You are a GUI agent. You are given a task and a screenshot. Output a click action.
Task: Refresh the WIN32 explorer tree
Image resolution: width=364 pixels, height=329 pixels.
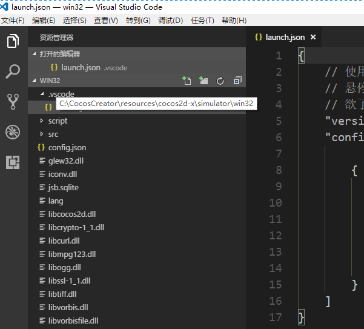pyautogui.click(x=220, y=81)
